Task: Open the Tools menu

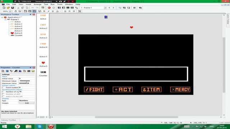Action: point(60,4)
